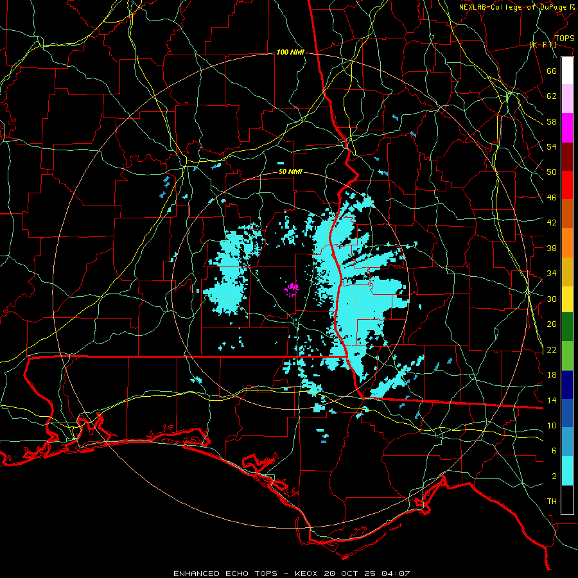Viewport: 578px width, 578px height.
Task: Click the 42 legend value
Action: (552, 223)
